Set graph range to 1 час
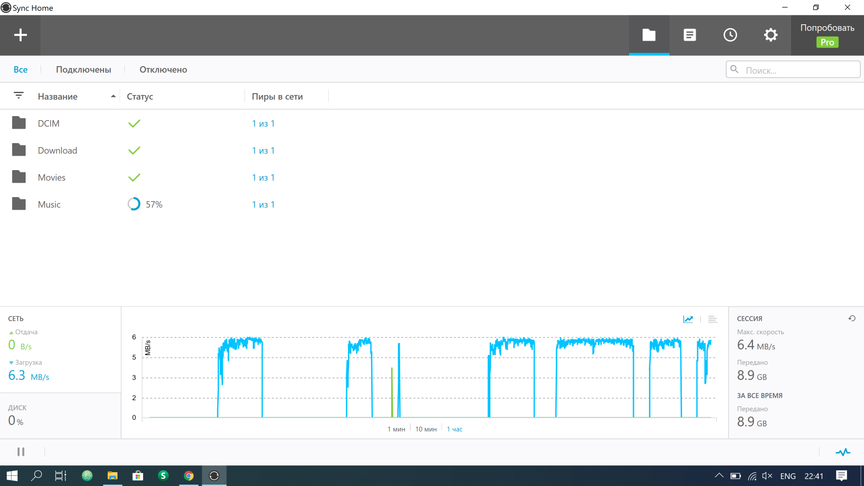The image size is (864, 486). tap(454, 429)
